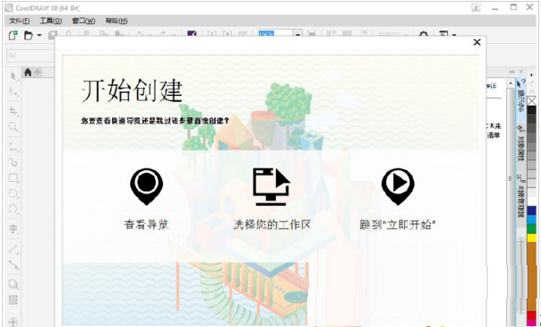Image resolution: width=541 pixels, height=327 pixels.
Task: Pick the cyan color swatch
Action: 532,219
